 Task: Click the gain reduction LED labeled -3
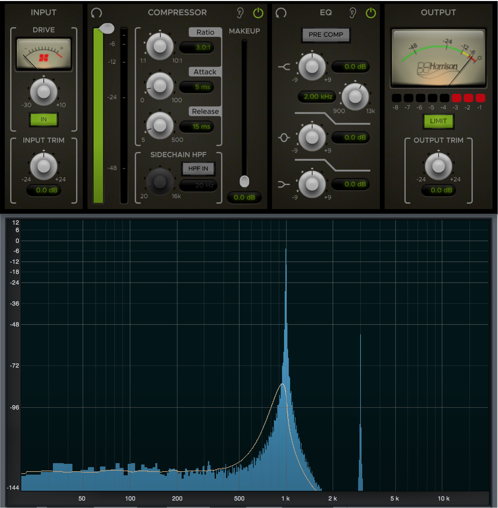(456, 98)
